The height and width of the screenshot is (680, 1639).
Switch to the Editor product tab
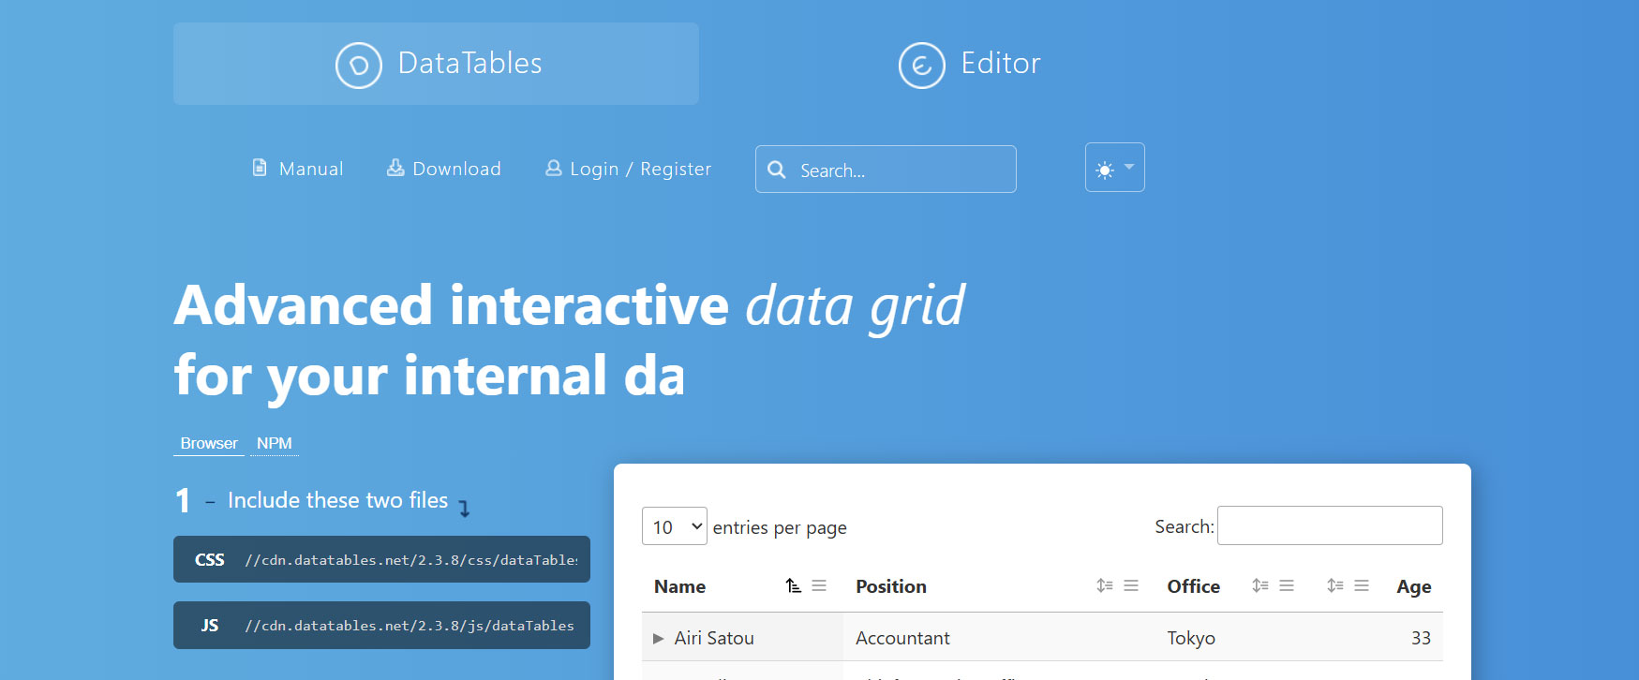(969, 64)
